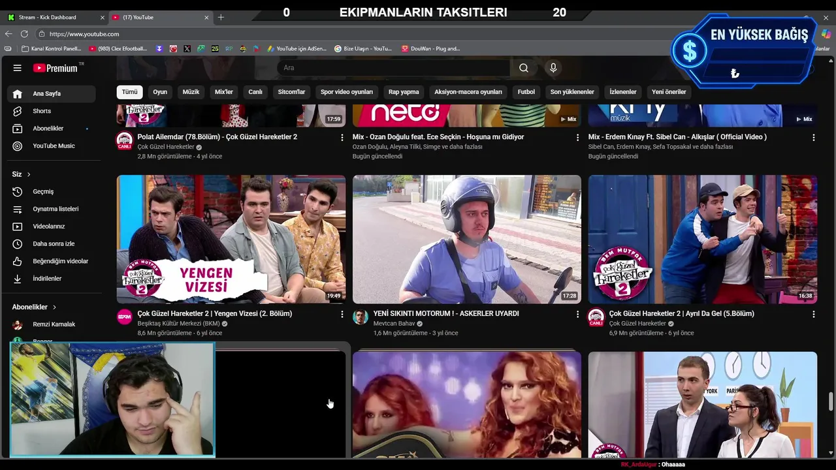Click the page vertical scrollbar thumb
This screenshot has height=470, width=836.
831,401
